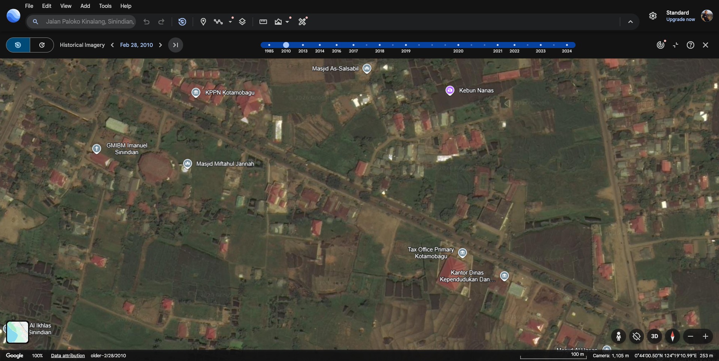Click the imagery coverage radar icon
The width and height of the screenshot is (719, 361).
tap(661, 45)
